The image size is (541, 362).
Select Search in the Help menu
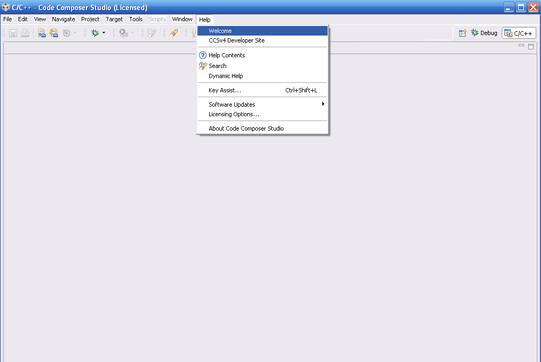pos(263,66)
